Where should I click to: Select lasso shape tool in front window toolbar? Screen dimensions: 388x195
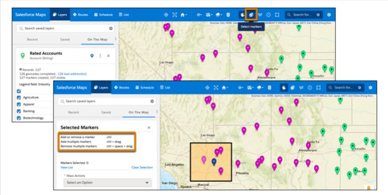301,87
